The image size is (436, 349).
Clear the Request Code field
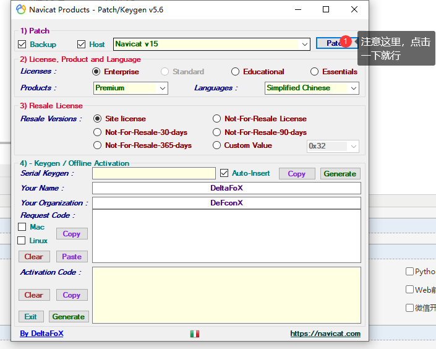coord(34,257)
